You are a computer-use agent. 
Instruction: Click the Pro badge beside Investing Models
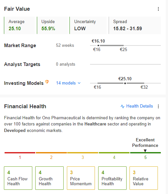[x=47, y=82]
